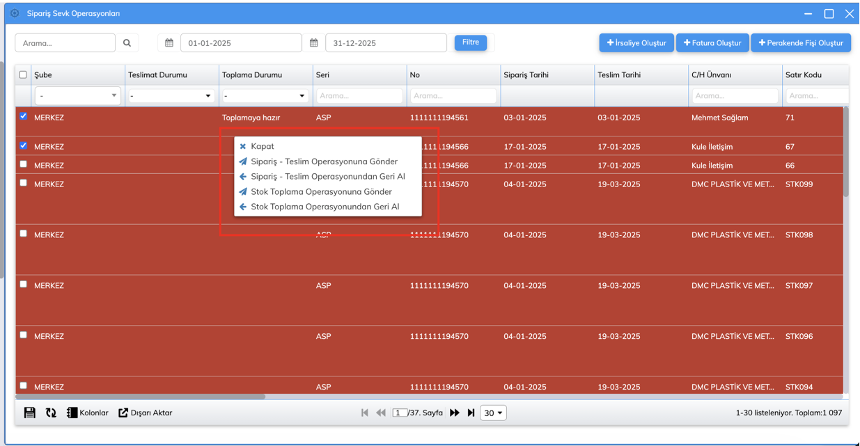Click the Filtre button
The width and height of the screenshot is (860, 446).
coord(471,42)
